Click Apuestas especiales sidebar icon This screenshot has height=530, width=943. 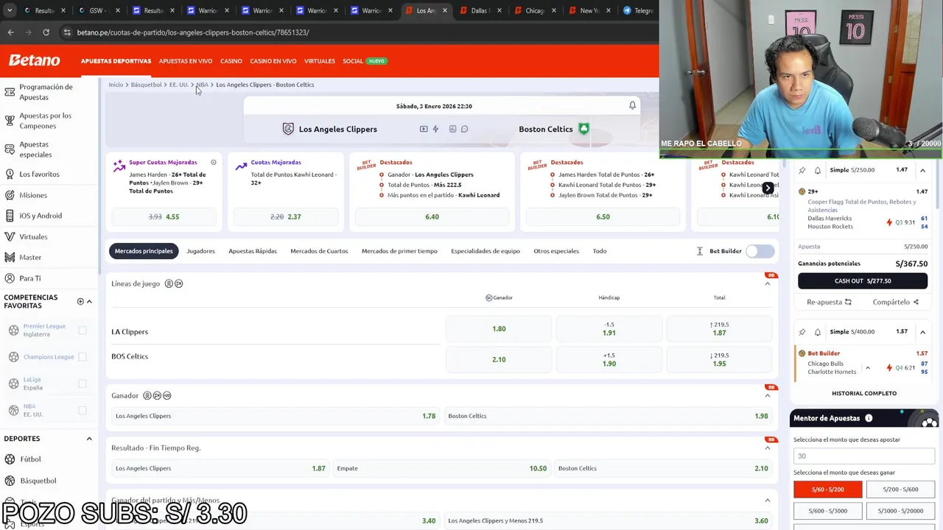point(10,149)
